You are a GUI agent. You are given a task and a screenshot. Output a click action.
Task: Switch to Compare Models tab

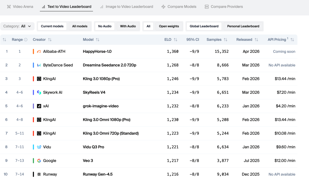click(179, 7)
